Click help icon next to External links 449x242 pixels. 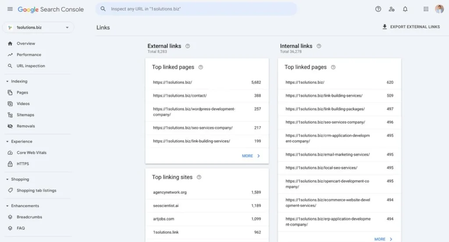click(x=188, y=46)
